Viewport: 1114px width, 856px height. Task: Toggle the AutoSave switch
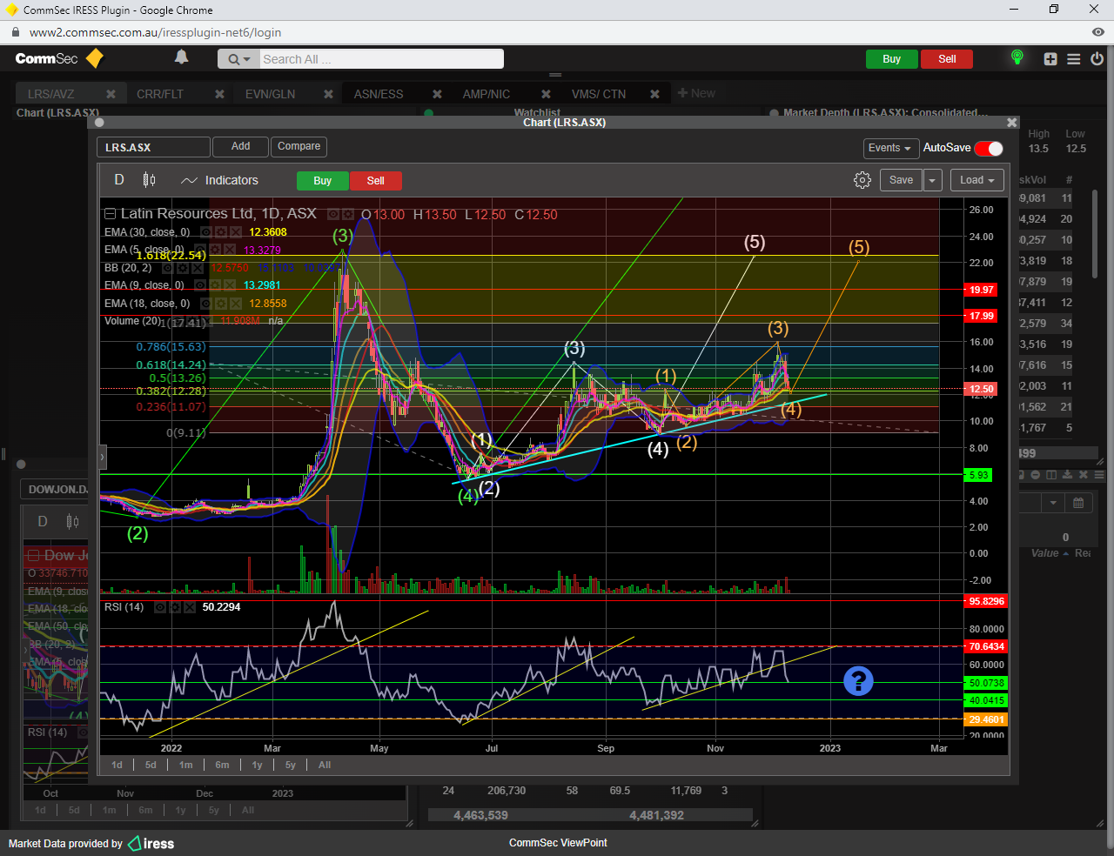click(x=989, y=148)
